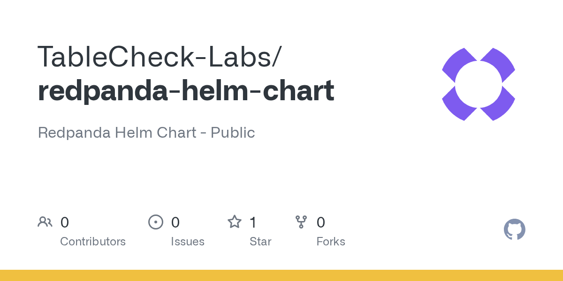
Task: Click the purple TableCheck-Labs avatar
Action: coord(479,84)
